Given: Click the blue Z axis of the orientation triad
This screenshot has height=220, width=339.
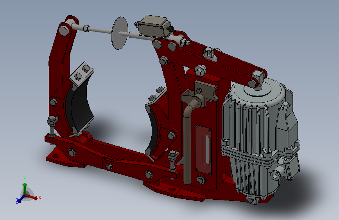Looking at the screenshot, I should 21,199.
